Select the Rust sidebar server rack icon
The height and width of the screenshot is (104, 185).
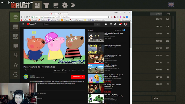coord(15,27)
